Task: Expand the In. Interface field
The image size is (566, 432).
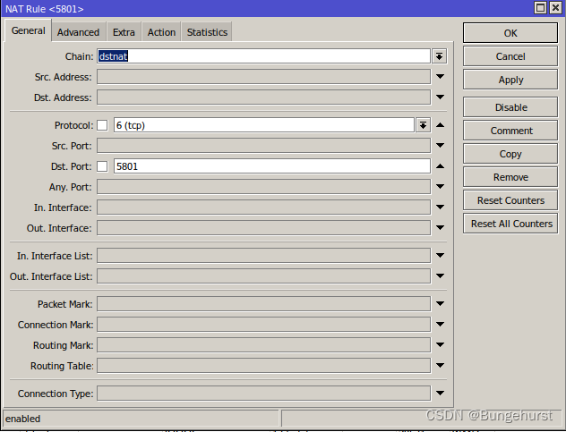Action: [x=440, y=207]
